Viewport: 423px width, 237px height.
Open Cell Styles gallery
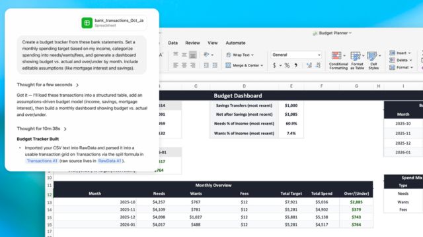pyautogui.click(x=373, y=61)
